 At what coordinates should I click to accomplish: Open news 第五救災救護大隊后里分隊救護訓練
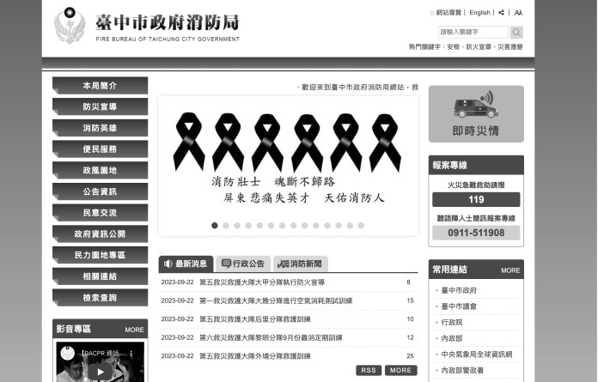pyautogui.click(x=255, y=319)
